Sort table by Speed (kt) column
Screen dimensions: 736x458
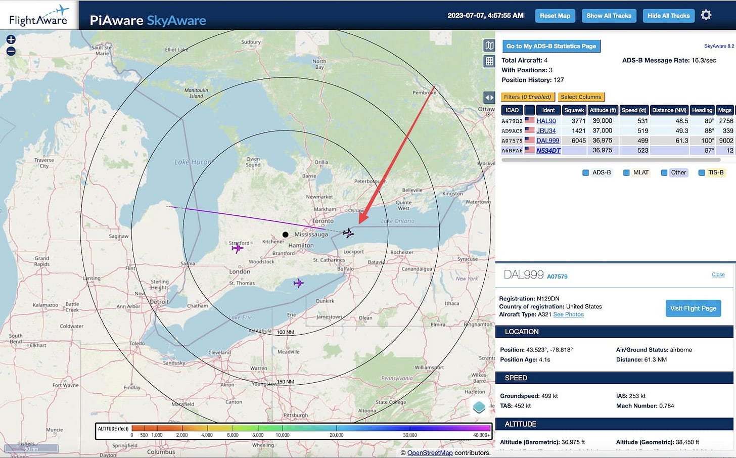(634, 110)
